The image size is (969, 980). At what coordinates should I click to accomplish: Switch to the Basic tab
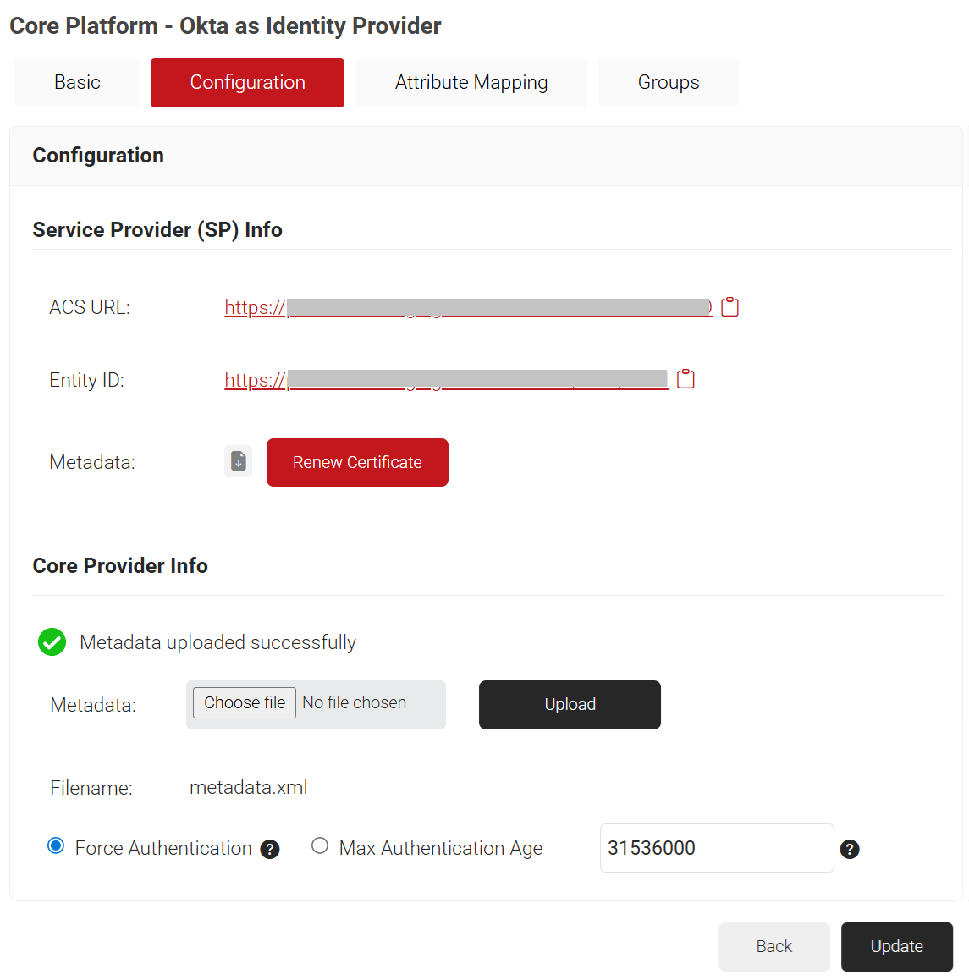77,83
